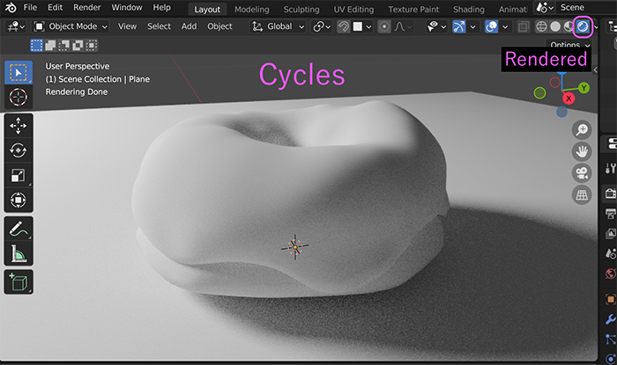Open the editor type dropdown
Viewport: 617px width, 365px height.
point(16,26)
